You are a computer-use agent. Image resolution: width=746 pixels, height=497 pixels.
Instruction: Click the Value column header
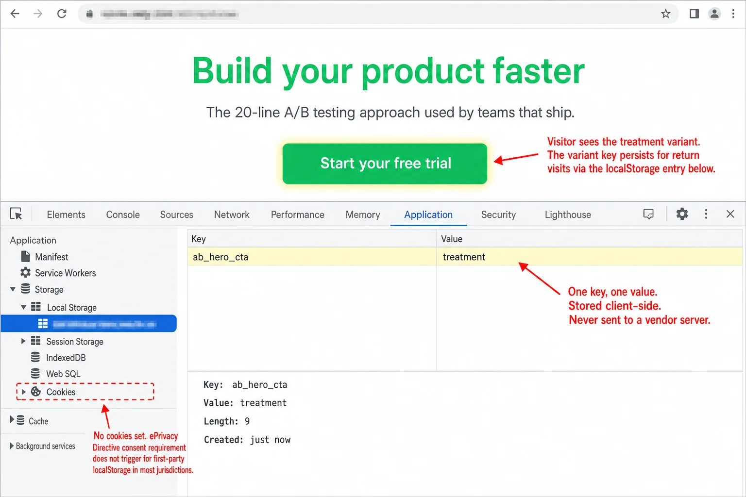tap(590, 239)
